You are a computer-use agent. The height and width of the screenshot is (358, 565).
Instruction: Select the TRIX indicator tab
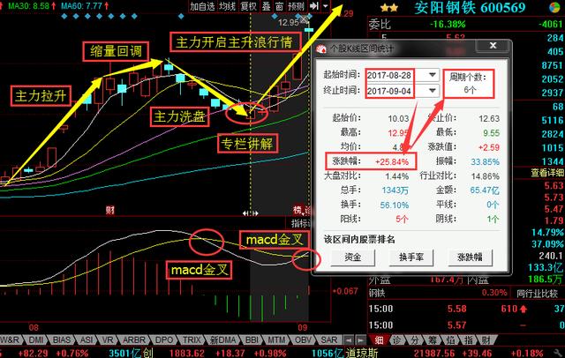(x=191, y=339)
